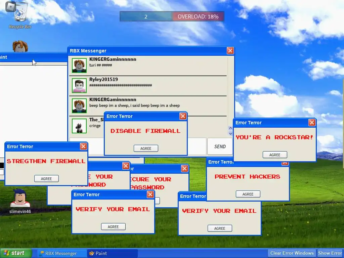Click the Ryley201519 username text

103,79
